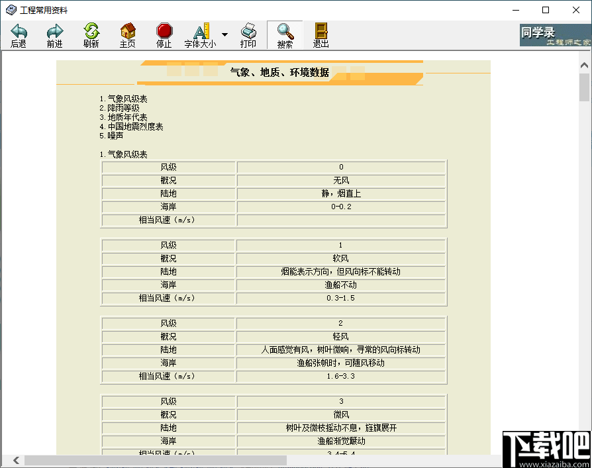592x468 pixels.
Task: Click the 字体大小 font size icon
Action: (201, 36)
